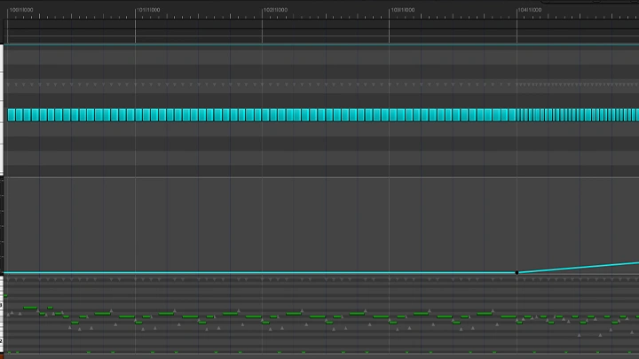Select the cyan note starting at bar 103
Viewport: 639px width, 359px height.
[x=393, y=114]
